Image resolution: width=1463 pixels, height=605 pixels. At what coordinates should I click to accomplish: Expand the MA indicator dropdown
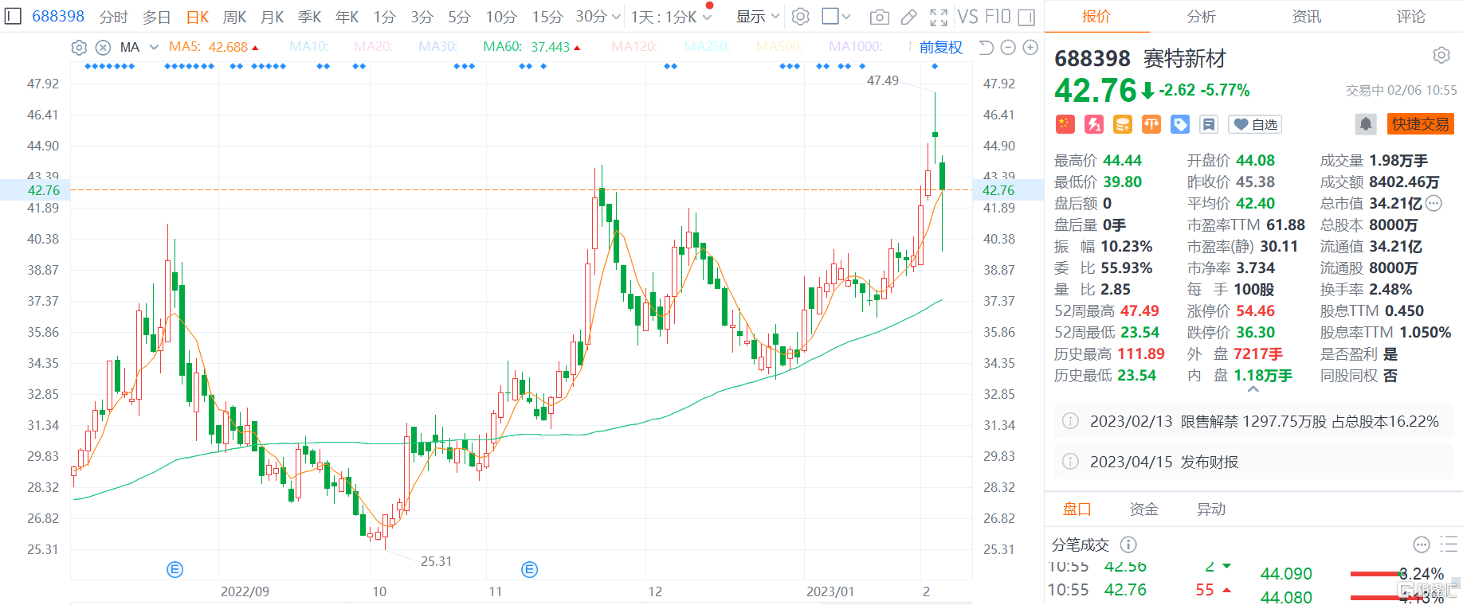tap(154, 48)
